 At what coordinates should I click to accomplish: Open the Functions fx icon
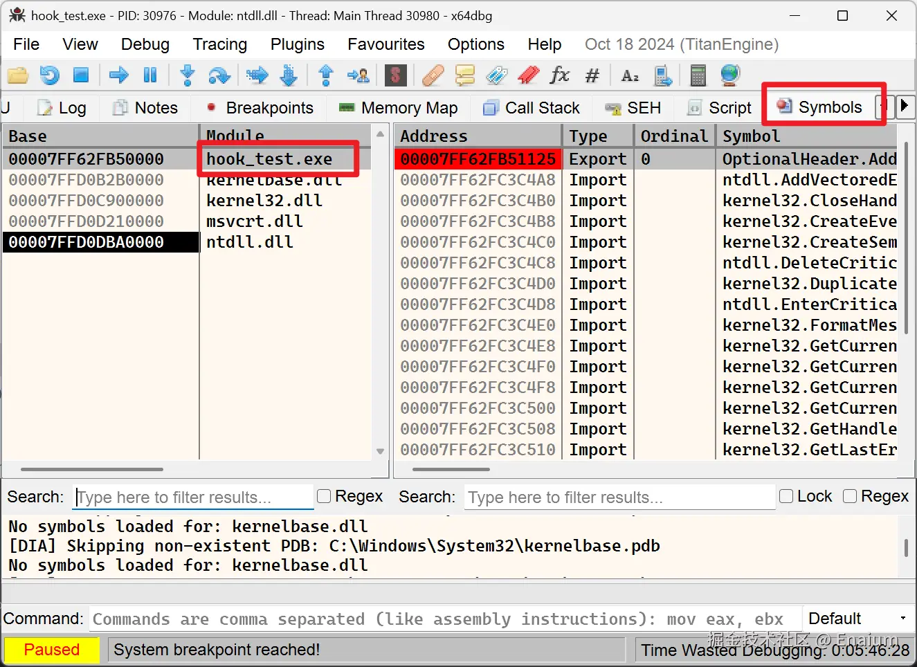tap(560, 75)
